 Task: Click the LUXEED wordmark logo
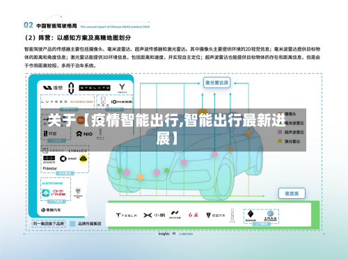(54, 101)
